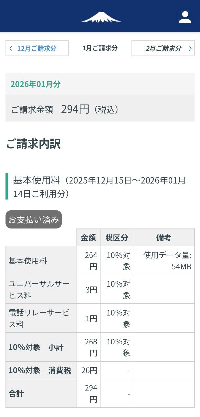Click the お支払い済み paid status badge
The image size is (200, 417).
[x=33, y=219]
